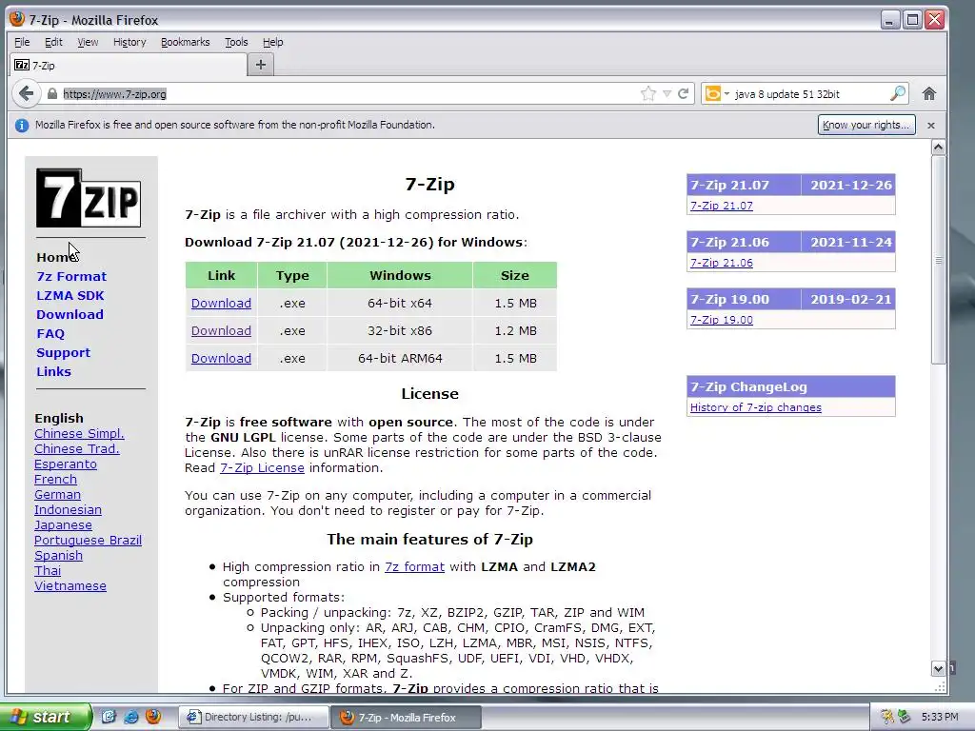975x731 pixels.
Task: Click the Home sidebar entry
Action: [x=56, y=257]
